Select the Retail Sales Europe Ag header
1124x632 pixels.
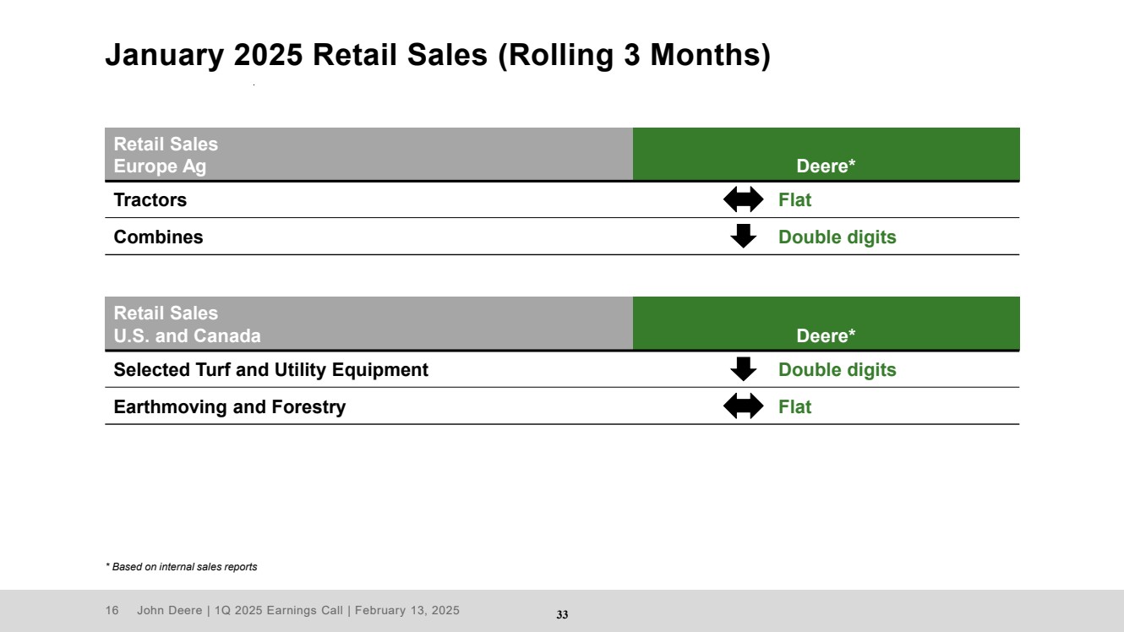[x=166, y=155]
